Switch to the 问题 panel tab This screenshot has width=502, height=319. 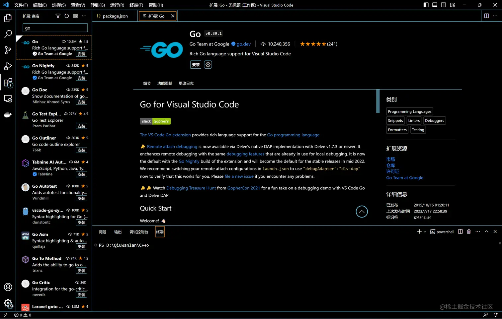coord(103,232)
